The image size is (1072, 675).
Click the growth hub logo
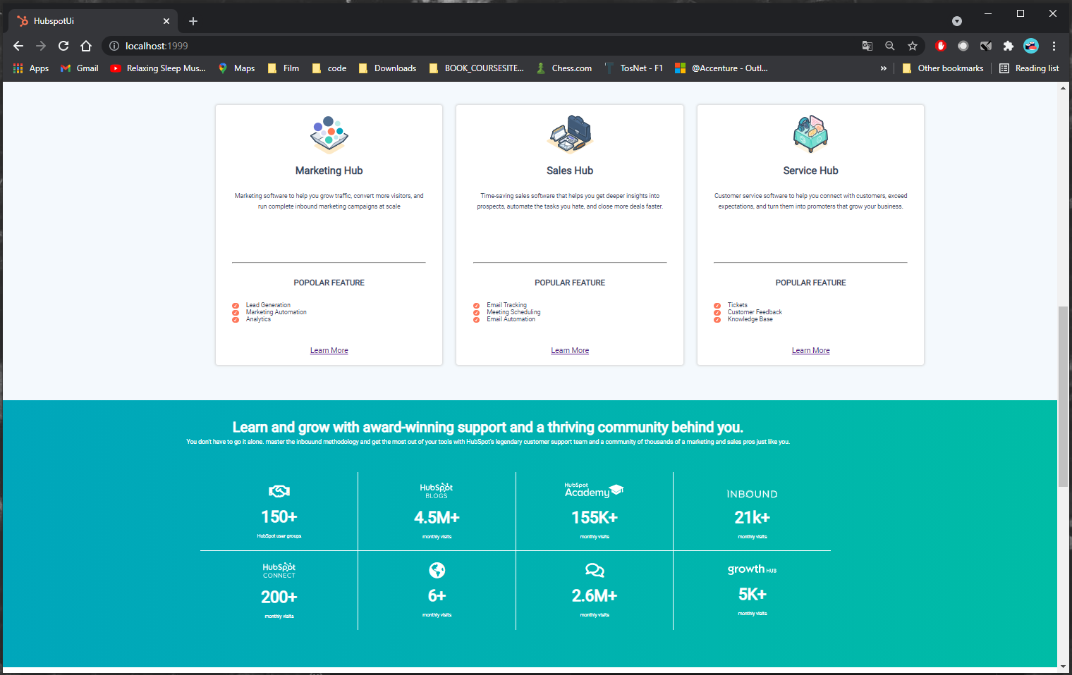752,569
